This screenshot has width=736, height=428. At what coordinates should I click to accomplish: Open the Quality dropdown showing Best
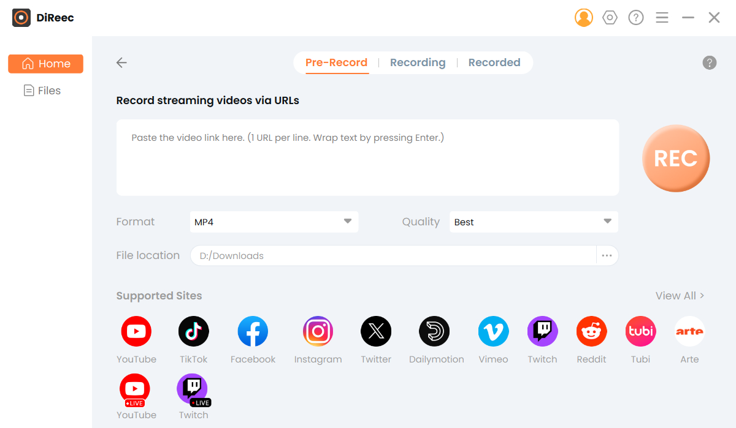(533, 222)
